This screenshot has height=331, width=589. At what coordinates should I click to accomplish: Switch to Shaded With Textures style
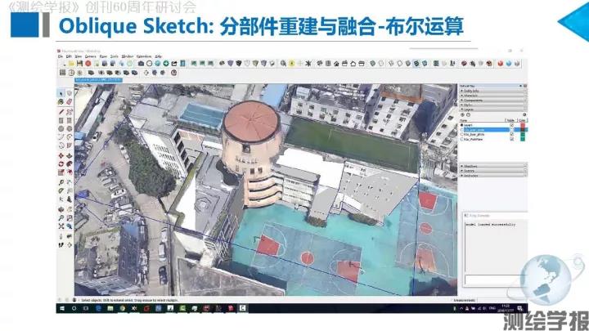[x=416, y=64]
